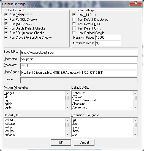Toggle Run Oracle Default Checks
The height and width of the screenshot is (151, 144).
coord(6,28)
